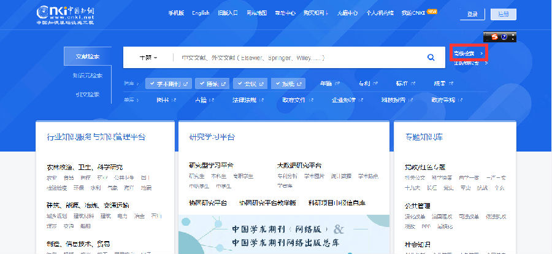Click external-link icon beside 会议
The height and width of the screenshot is (254, 552).
[x=261, y=84]
